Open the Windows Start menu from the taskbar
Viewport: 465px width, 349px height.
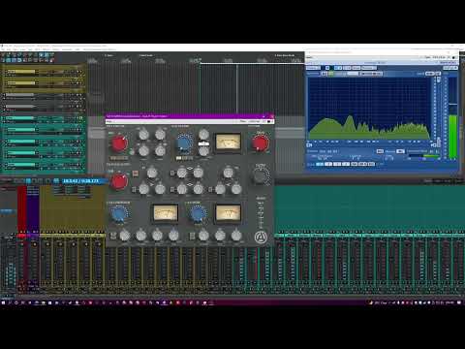(x=4, y=302)
